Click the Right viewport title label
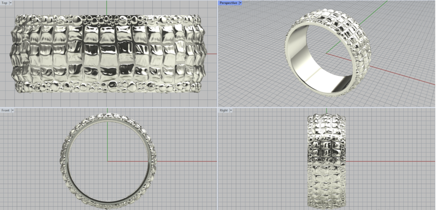This screenshot has width=436, height=210. tap(224, 111)
